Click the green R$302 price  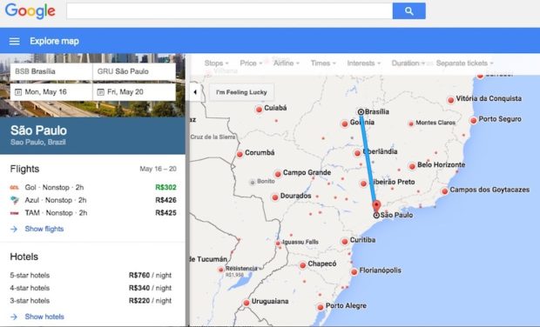tap(165, 187)
